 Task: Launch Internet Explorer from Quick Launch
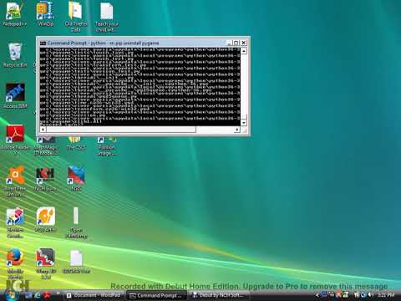37,295
